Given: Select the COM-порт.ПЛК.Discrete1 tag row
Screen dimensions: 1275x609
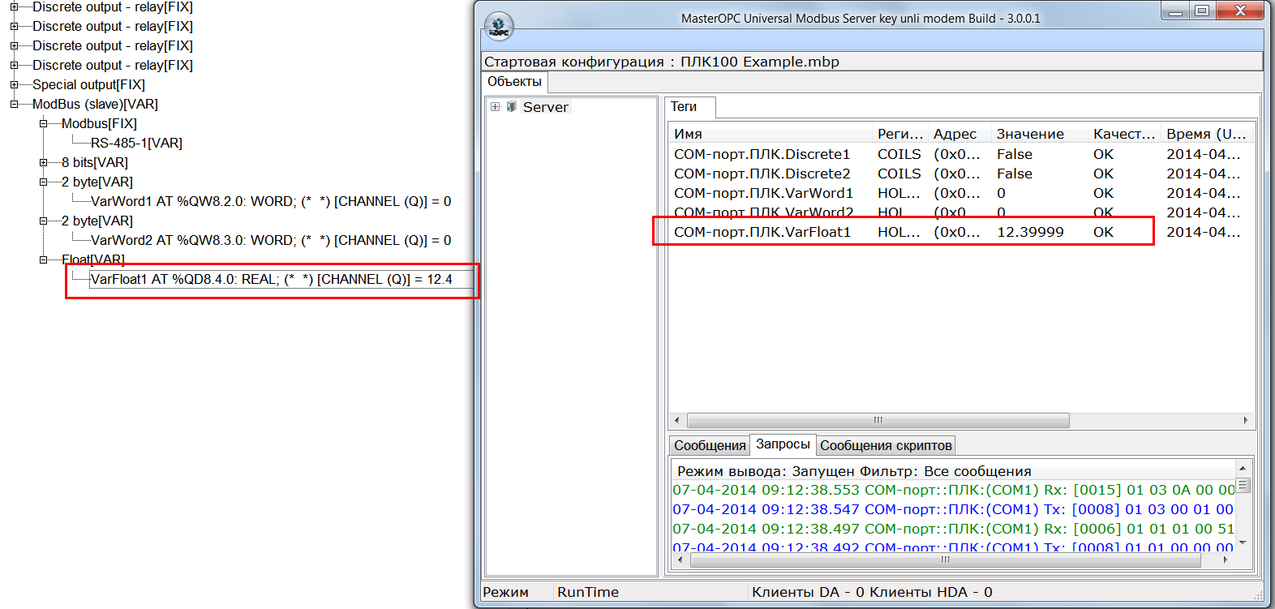Looking at the screenshot, I should coord(762,154).
